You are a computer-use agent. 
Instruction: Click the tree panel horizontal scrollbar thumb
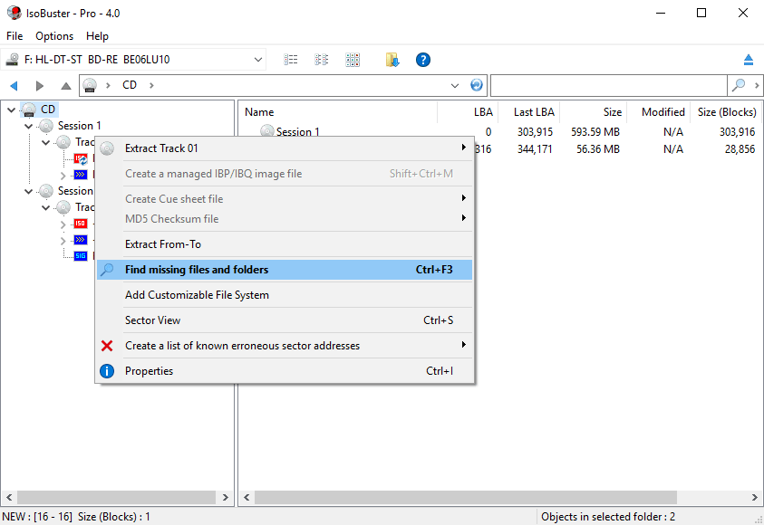click(116, 497)
